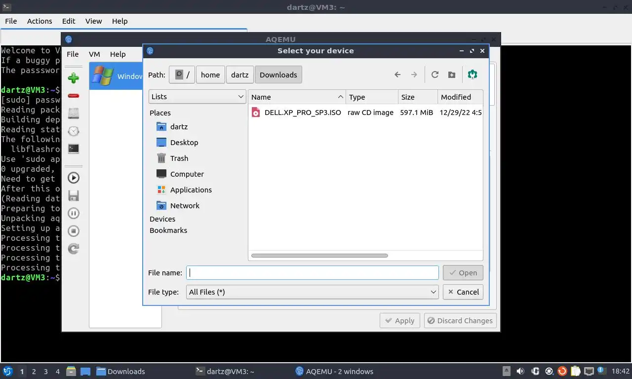Click the 'Devices' section heading

pos(162,219)
